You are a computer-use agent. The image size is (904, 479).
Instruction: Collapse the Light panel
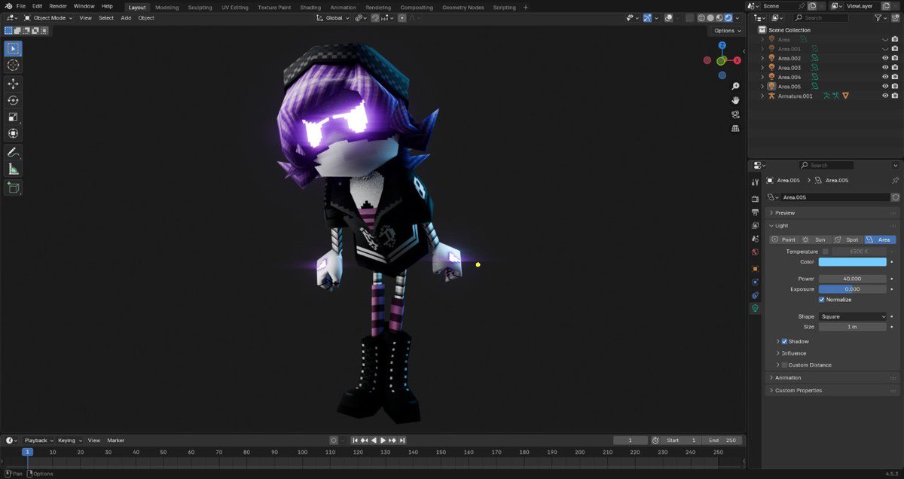click(833, 225)
